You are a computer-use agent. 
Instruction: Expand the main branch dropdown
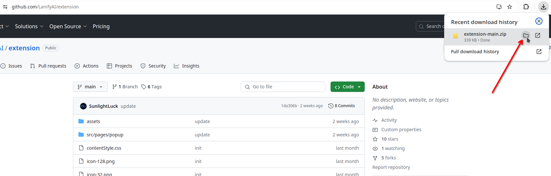(x=90, y=87)
